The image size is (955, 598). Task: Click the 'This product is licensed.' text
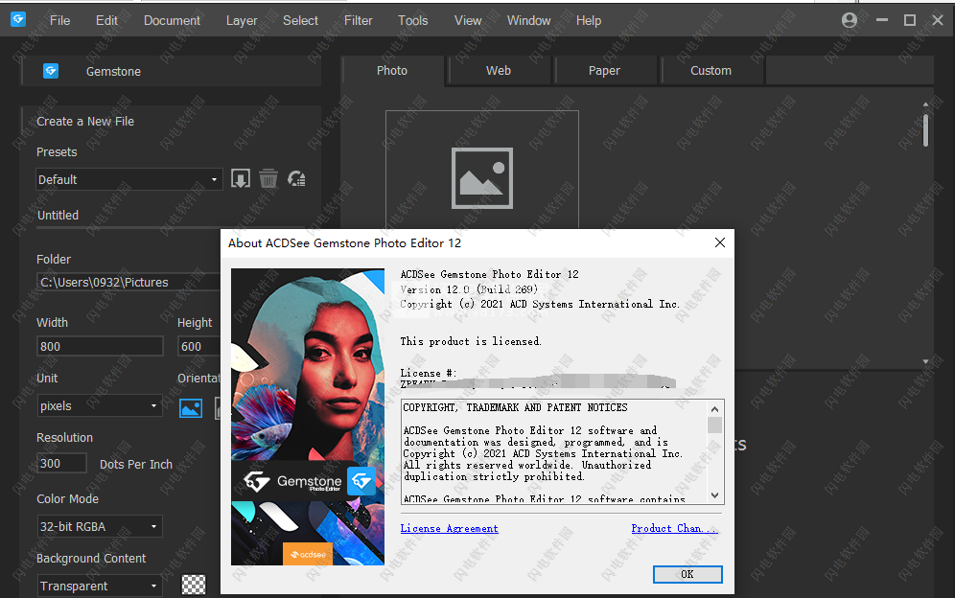click(471, 341)
